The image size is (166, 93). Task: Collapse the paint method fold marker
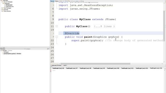click(x=57, y=37)
